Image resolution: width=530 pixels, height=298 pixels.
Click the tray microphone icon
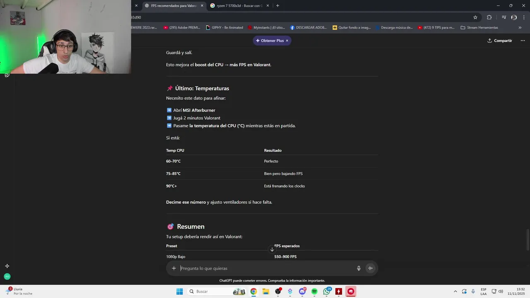[474, 291]
